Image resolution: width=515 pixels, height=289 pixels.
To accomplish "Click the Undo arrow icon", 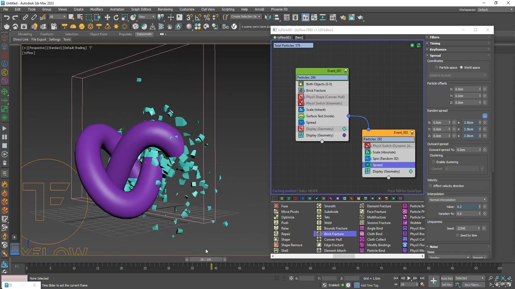I will pos(7,17).
